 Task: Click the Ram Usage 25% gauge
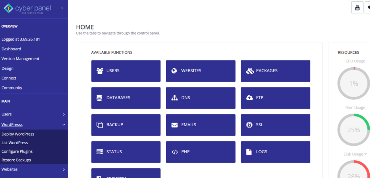[353, 129]
